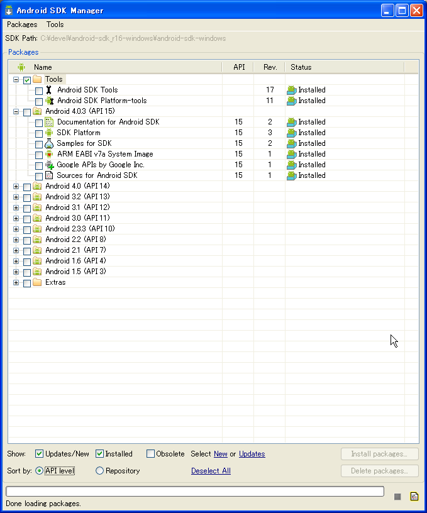Expand the Android 2.1 (API 7) node
The width and height of the screenshot is (427, 513).
pos(16,251)
